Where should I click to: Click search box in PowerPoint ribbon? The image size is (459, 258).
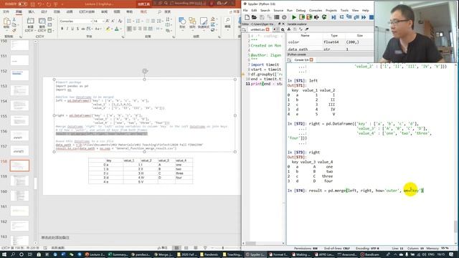[x=164, y=11]
